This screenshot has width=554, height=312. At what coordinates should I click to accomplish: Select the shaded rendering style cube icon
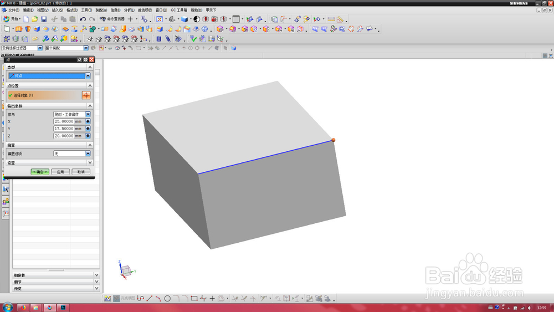pyautogui.click(x=184, y=19)
